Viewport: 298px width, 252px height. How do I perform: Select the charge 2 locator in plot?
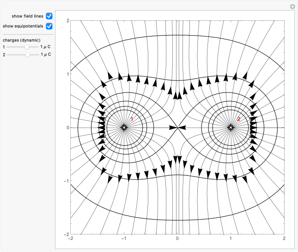pyautogui.click(x=231, y=128)
